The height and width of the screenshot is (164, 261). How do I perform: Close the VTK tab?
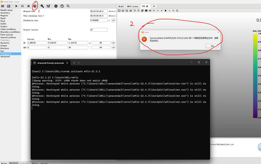tap(147, 6)
